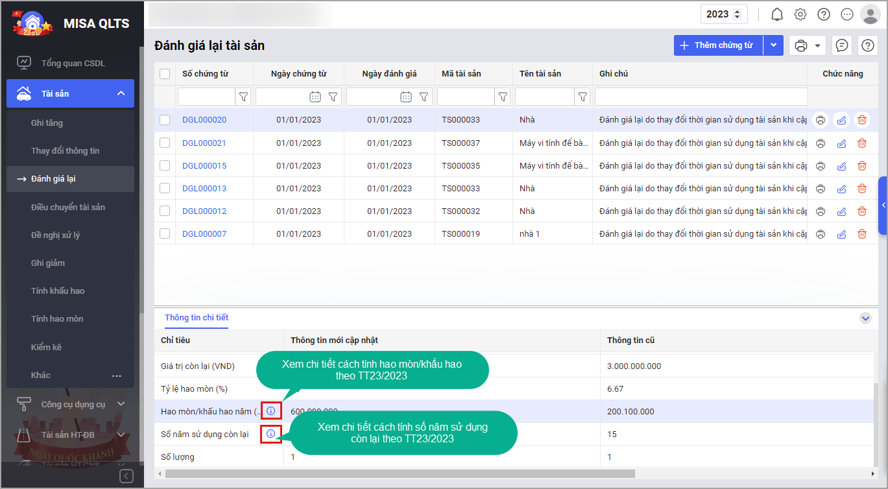Image resolution: width=888 pixels, height=489 pixels.
Task: Click edit icon for DGL000021 row
Action: point(841,143)
